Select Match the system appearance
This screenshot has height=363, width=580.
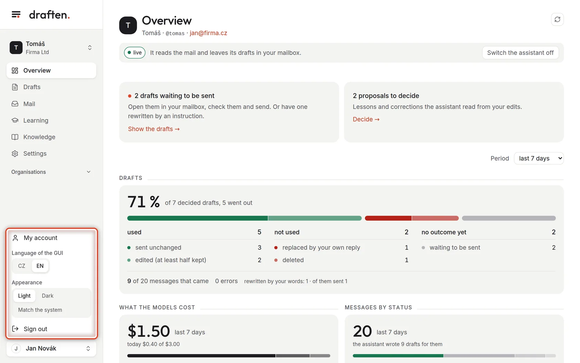[40, 310]
